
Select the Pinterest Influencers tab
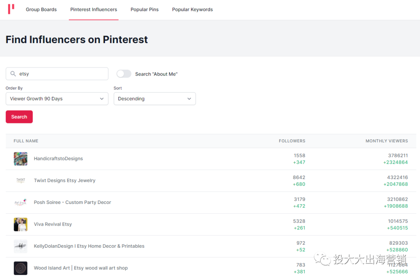(94, 9)
